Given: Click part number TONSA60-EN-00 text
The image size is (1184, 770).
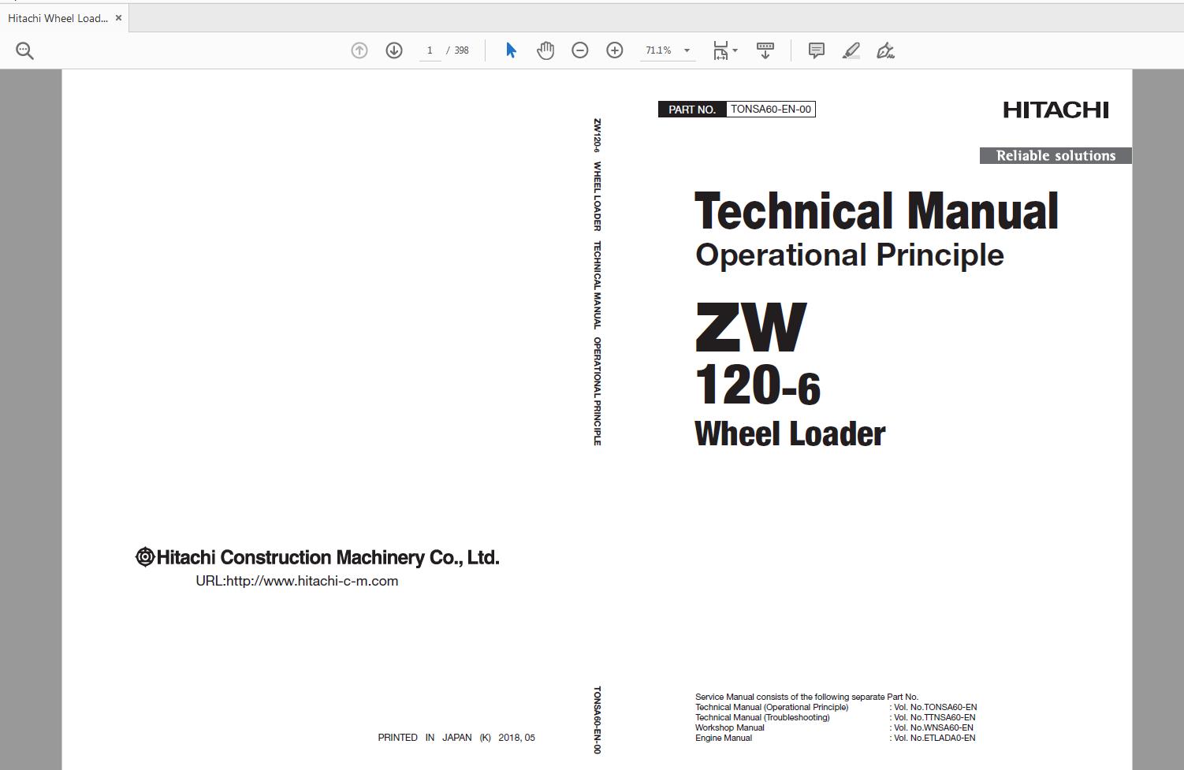Looking at the screenshot, I should (771, 110).
